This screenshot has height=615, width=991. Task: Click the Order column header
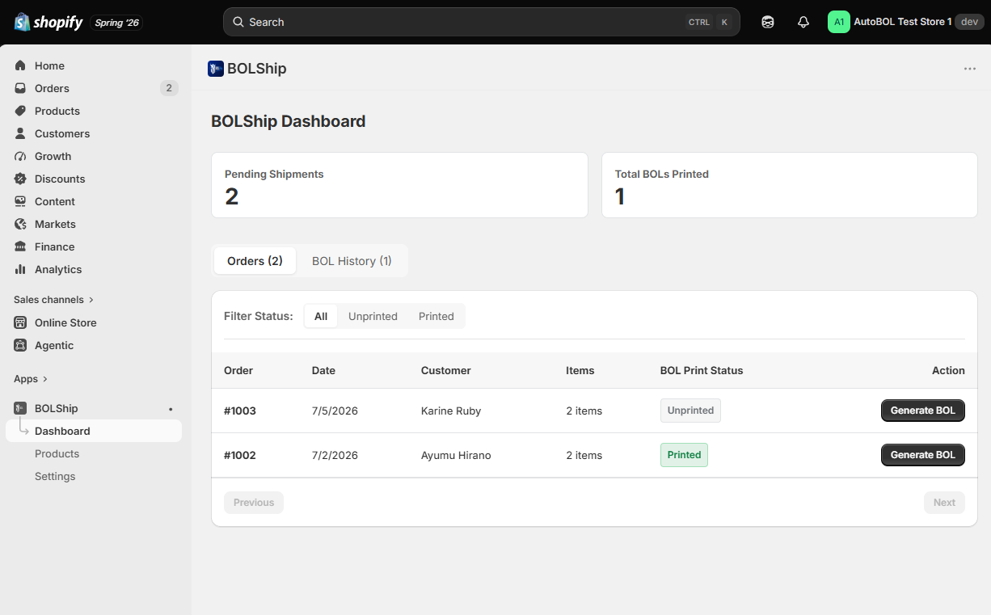(238, 370)
